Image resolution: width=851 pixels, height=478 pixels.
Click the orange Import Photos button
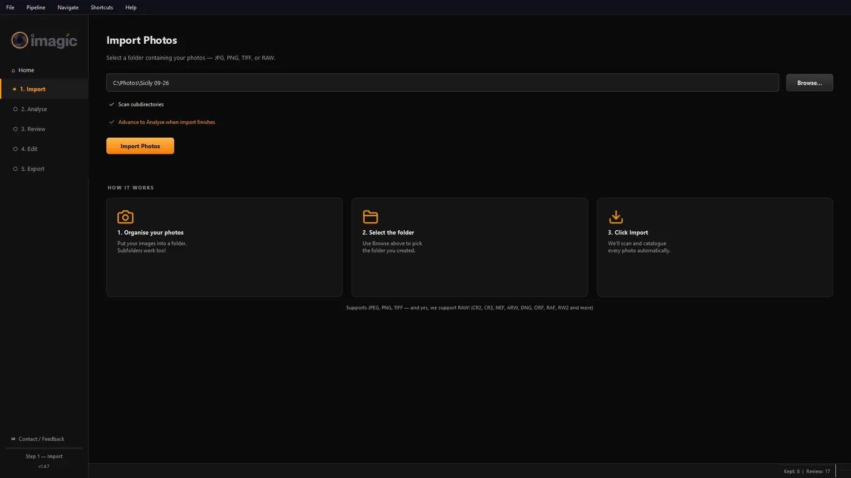(140, 146)
